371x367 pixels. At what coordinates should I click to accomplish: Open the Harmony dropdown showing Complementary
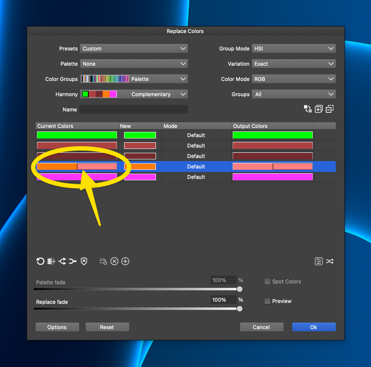point(134,94)
